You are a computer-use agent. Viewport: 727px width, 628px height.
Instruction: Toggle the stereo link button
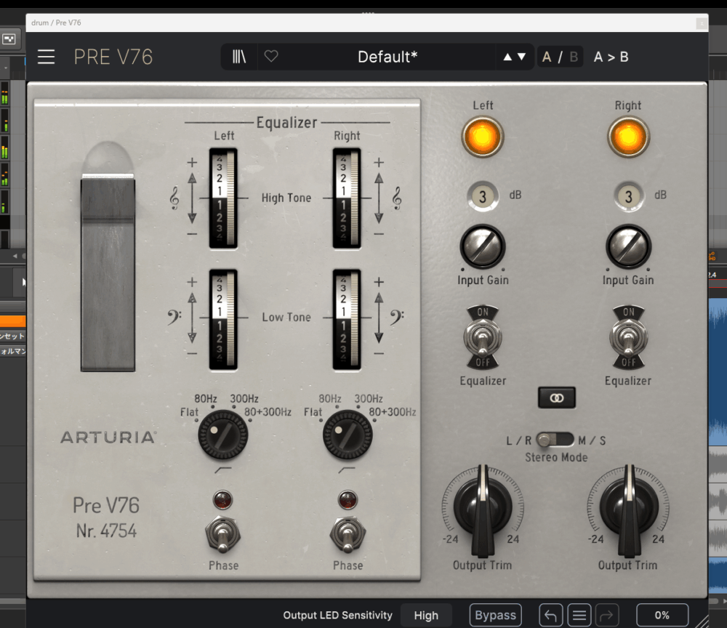tap(556, 398)
